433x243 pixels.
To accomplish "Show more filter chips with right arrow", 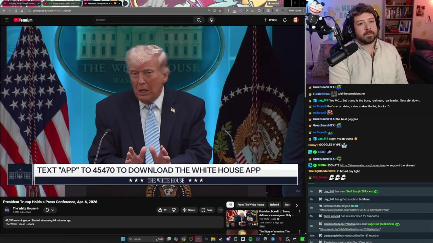I will pyautogui.click(x=297, y=205).
